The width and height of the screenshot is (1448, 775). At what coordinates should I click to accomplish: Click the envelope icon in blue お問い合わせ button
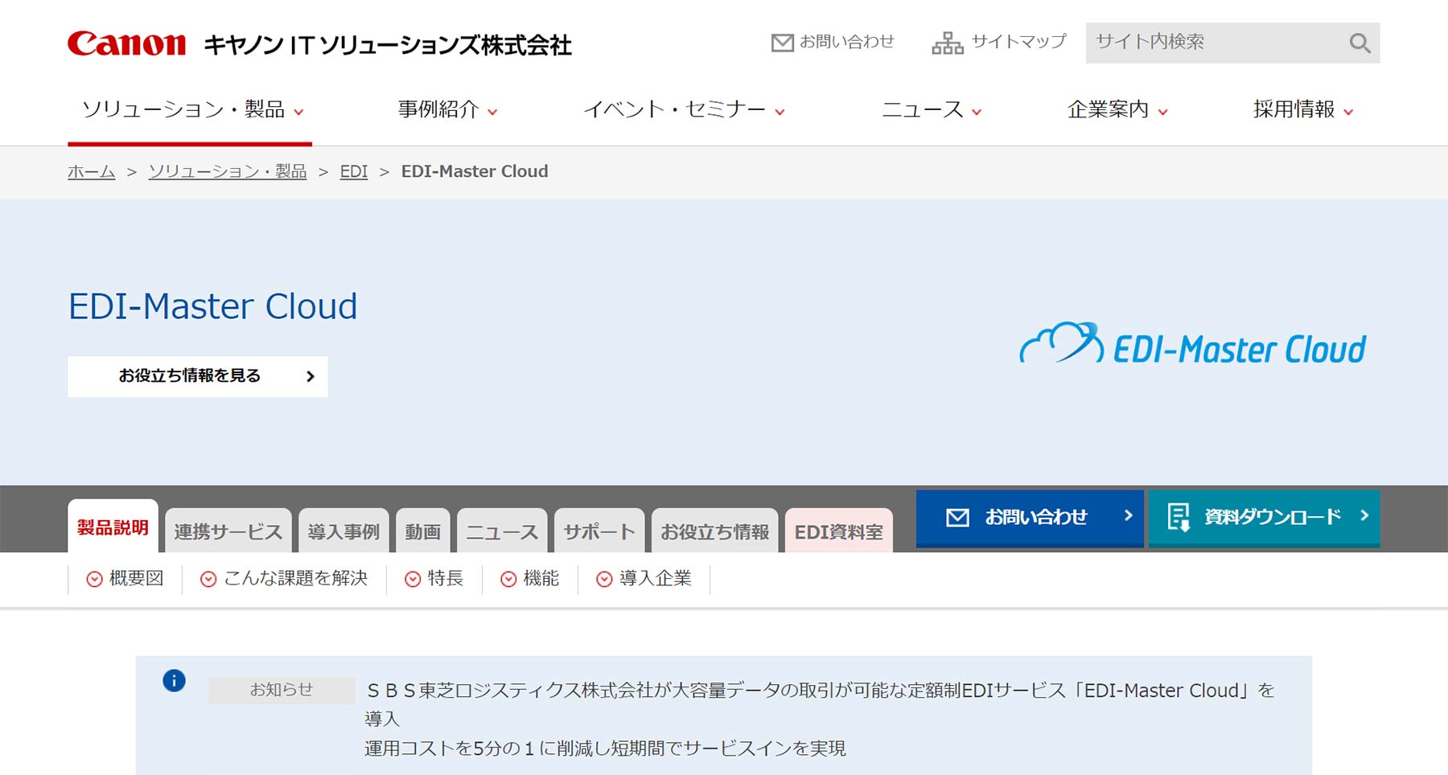pos(957,518)
